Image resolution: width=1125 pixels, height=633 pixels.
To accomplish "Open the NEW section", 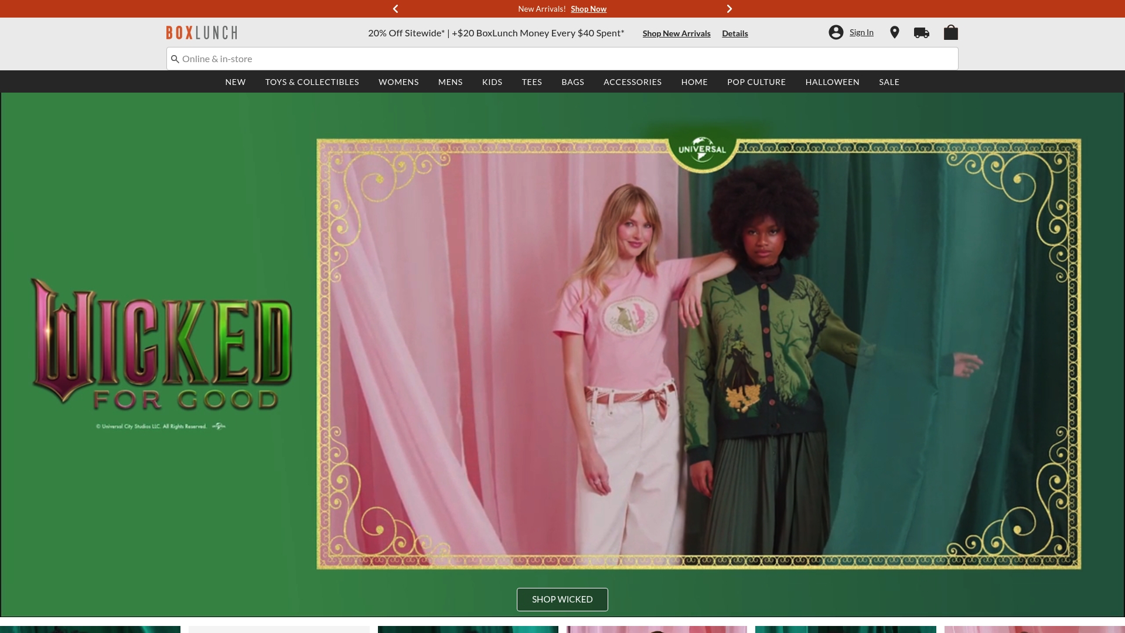I will pos(236,82).
